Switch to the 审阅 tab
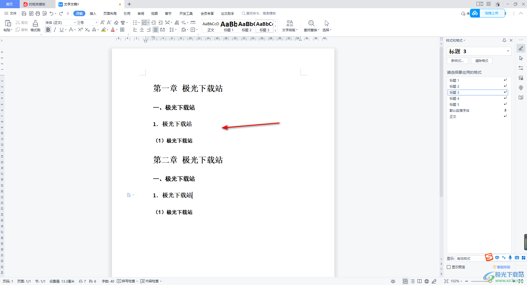Screen dimensions: 527x285 [x=141, y=13]
